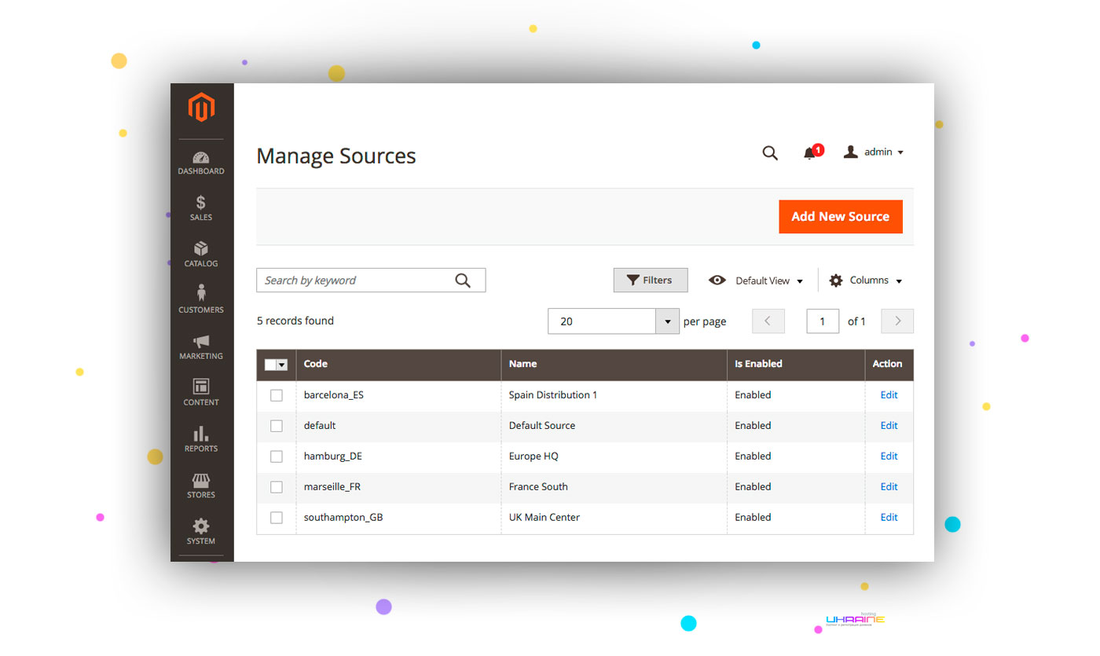Toggle the select-all checkbox in table header
Viewport: 1100px width, 656px height.
pos(270,365)
